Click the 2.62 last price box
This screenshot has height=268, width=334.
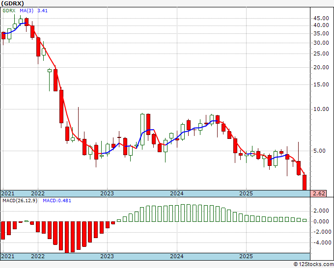318,193
